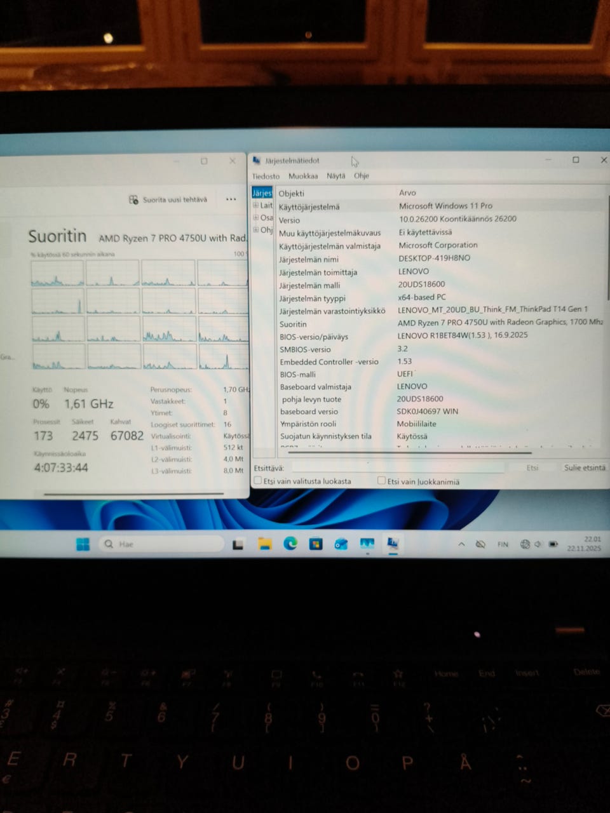
Task: Open Task View from the taskbar
Action: click(x=238, y=544)
